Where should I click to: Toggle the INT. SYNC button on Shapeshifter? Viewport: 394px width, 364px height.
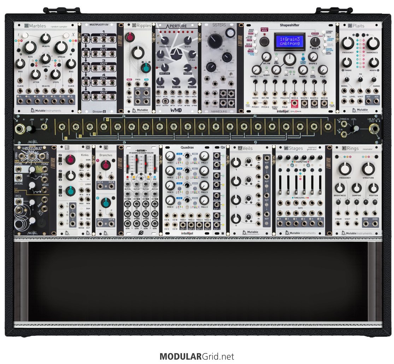click(277, 58)
